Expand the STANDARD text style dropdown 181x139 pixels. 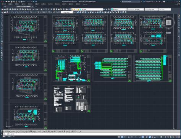tap(67, 12)
